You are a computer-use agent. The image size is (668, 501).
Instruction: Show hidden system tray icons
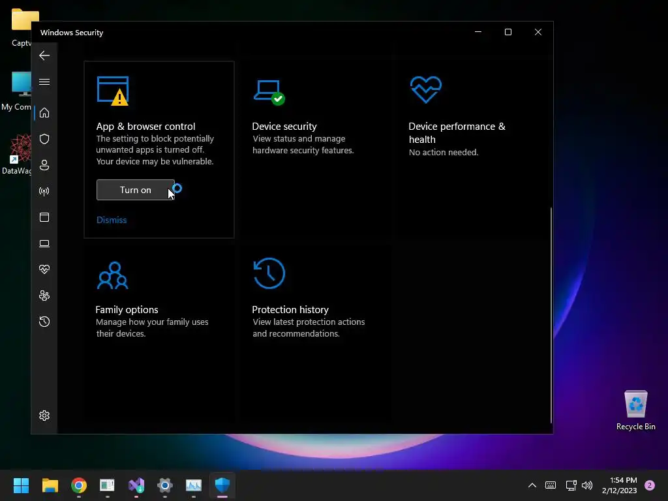[532, 485]
